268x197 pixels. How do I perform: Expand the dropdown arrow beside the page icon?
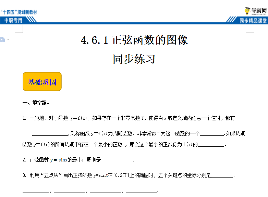[x=8, y=40]
